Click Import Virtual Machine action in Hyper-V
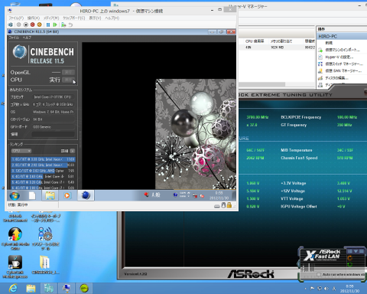Screen dimensions: 367x294 tap(343, 50)
